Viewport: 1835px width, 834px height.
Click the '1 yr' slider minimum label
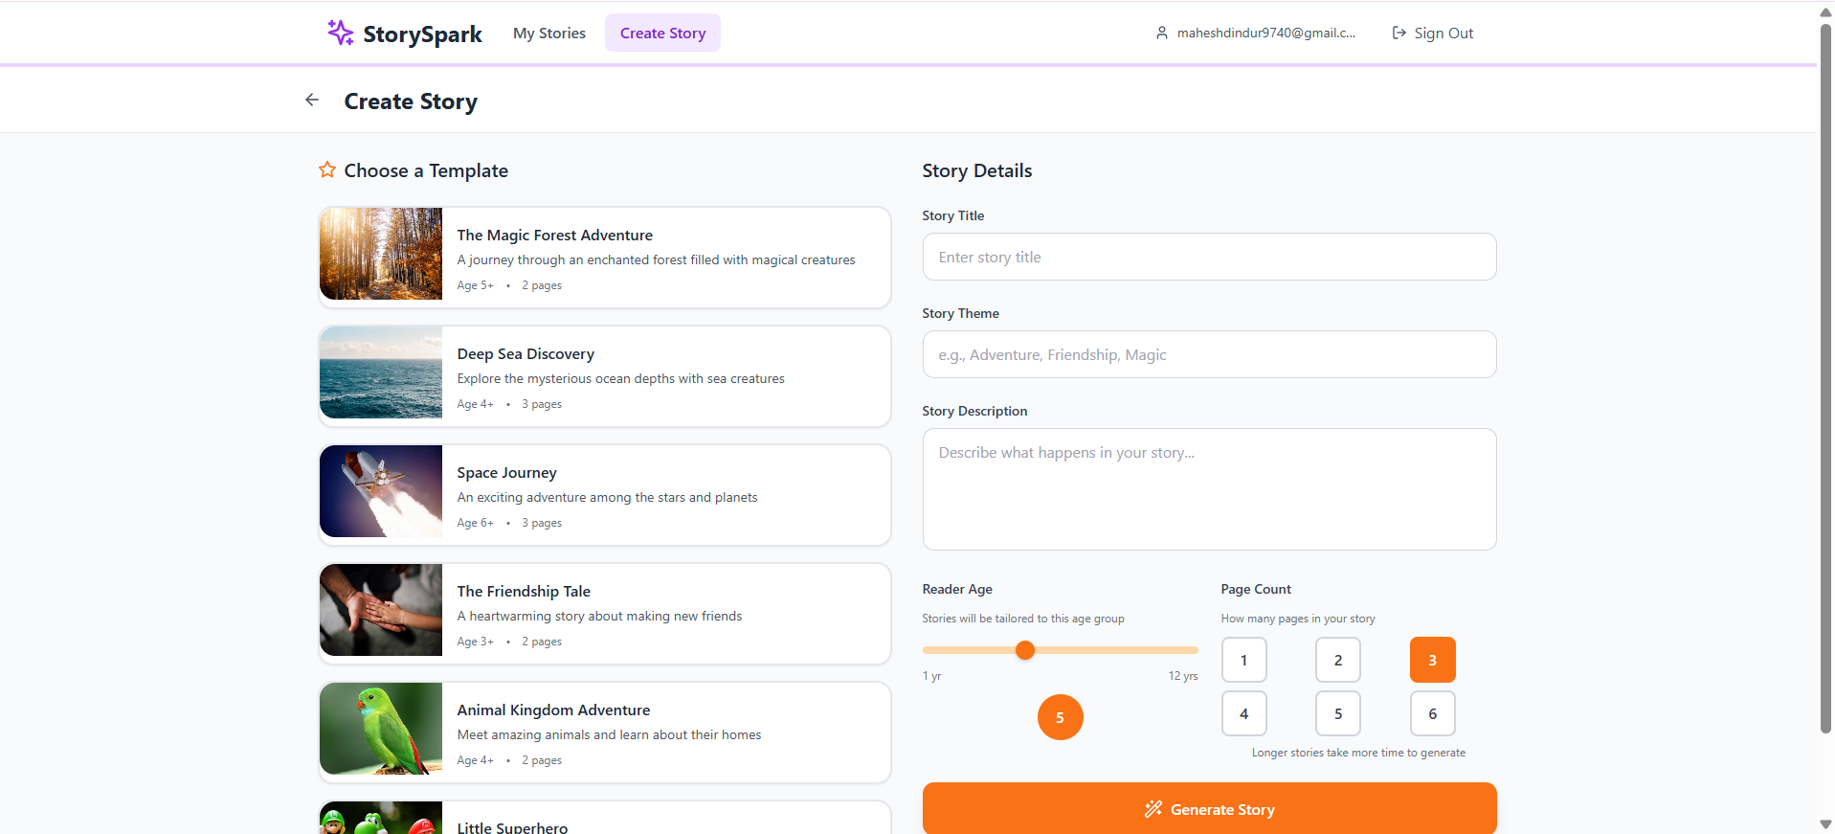pyautogui.click(x=931, y=676)
